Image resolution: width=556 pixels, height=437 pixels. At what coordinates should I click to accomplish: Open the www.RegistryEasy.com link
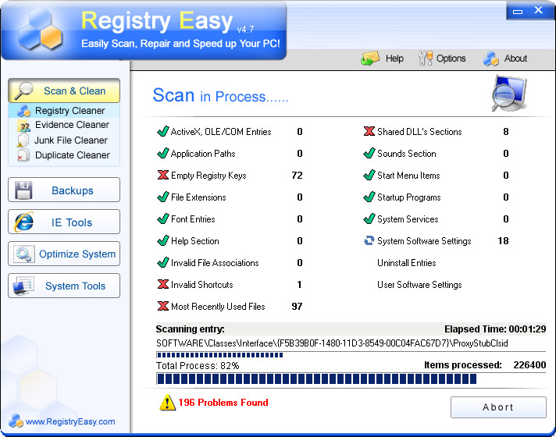69,422
